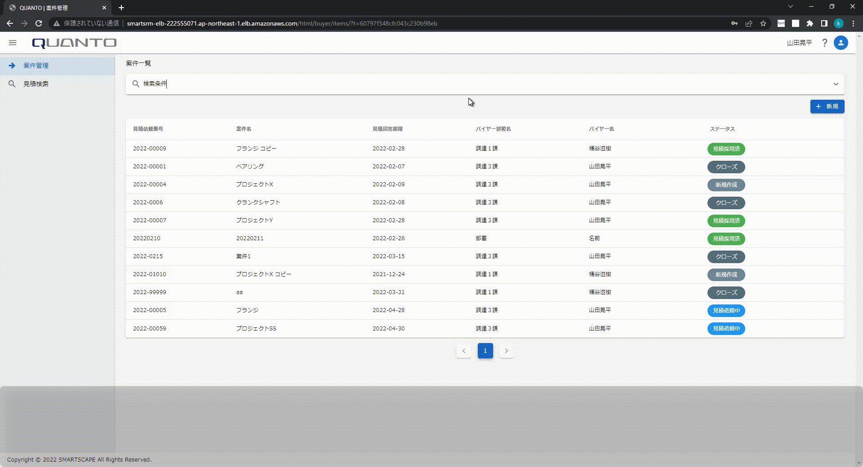Go to the previous page of results
Image resolution: width=863 pixels, height=467 pixels.
(x=464, y=351)
